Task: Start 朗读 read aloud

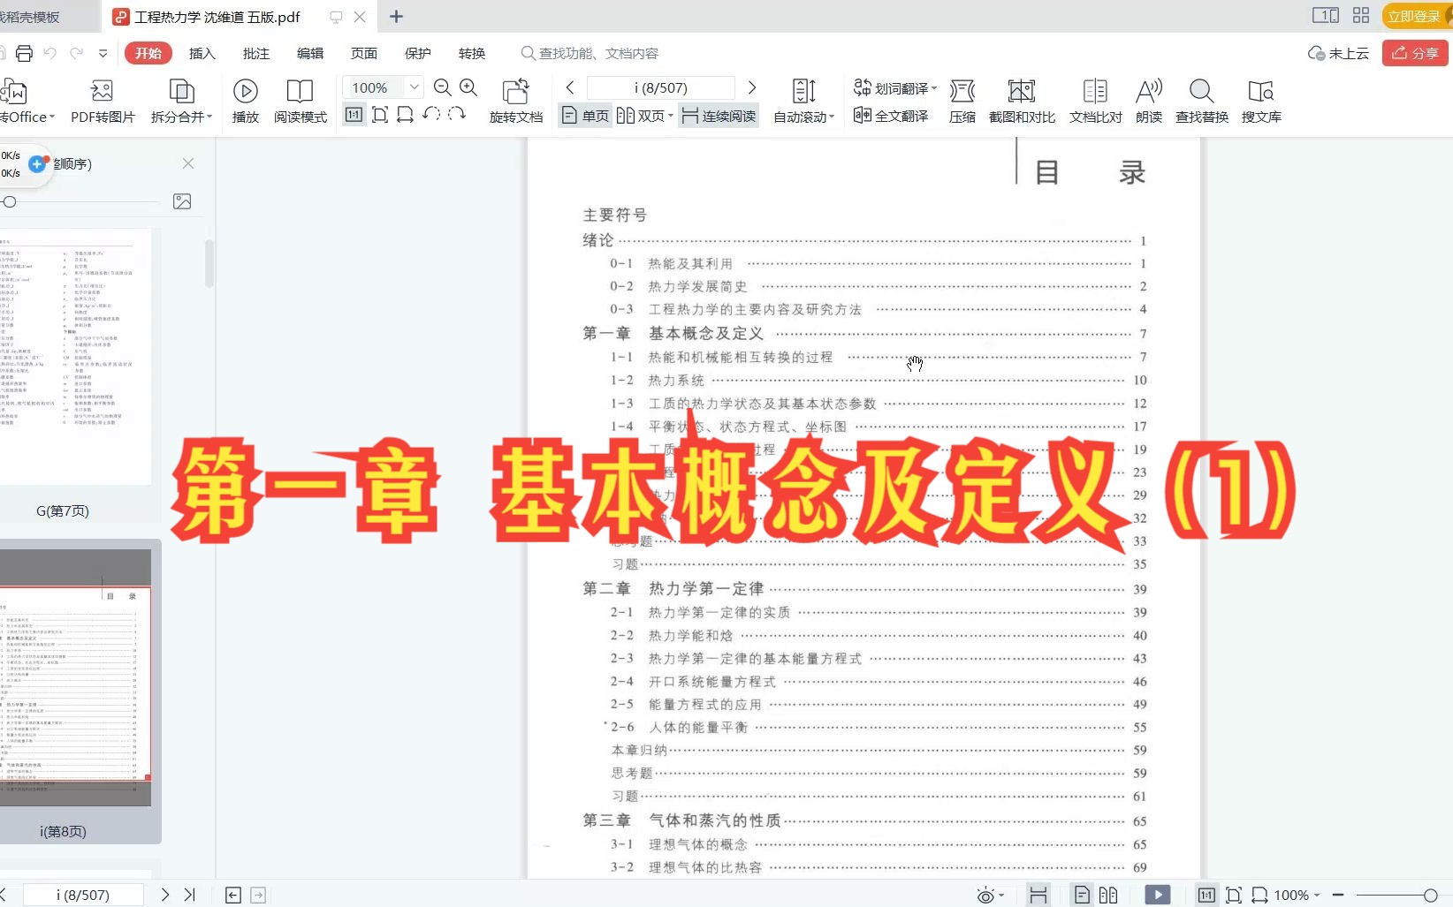Action: click(1149, 102)
